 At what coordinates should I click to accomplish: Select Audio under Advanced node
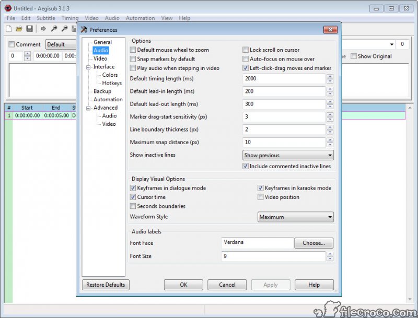(x=109, y=115)
